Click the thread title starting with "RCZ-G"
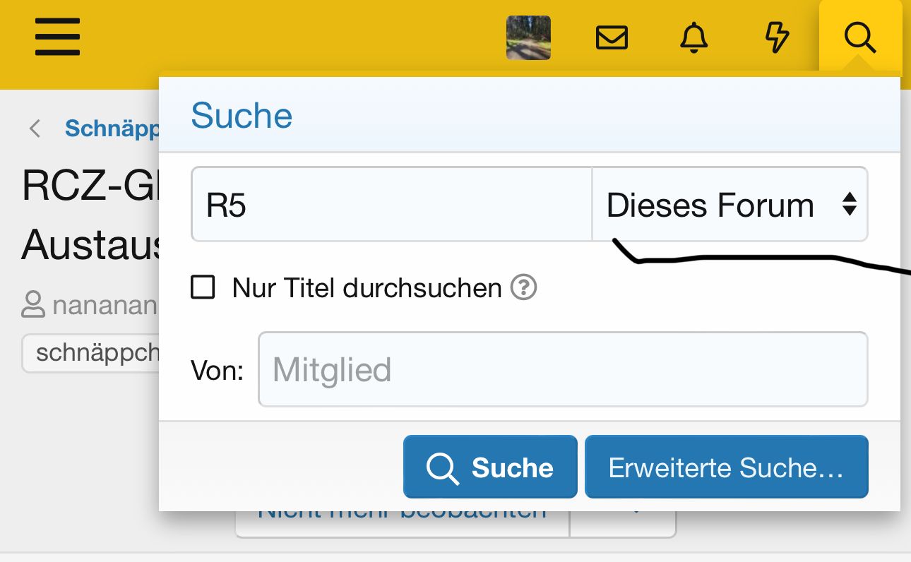 click(x=90, y=186)
